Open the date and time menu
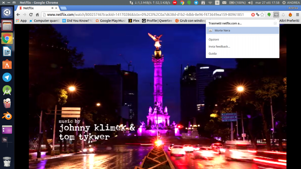The height and width of the screenshot is (169, 301). tap(267, 3)
